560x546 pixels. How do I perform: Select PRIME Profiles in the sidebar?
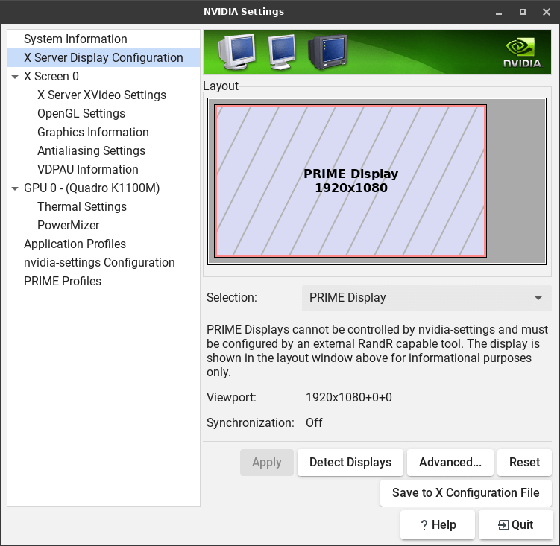(x=63, y=281)
